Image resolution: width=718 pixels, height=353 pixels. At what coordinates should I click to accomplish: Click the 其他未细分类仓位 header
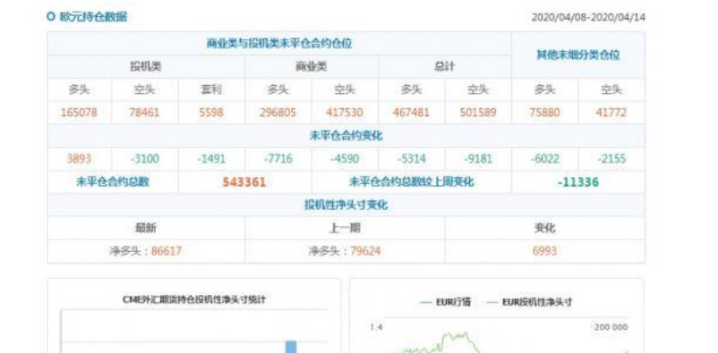pos(577,55)
